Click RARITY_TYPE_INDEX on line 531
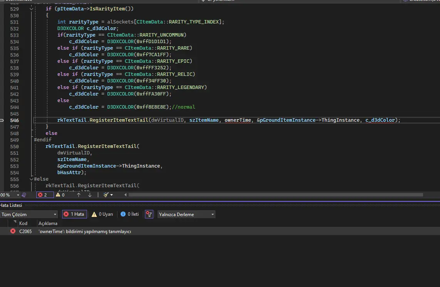Image resolution: width=440 pixels, height=287 pixels. pyautogui.click(x=194, y=22)
